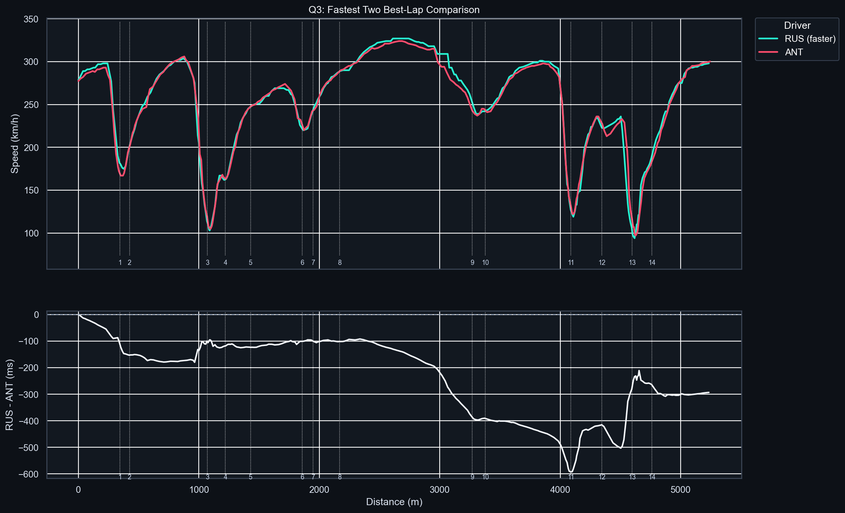
Task: Click the pink ANT legend line swatch
Action: click(x=768, y=52)
